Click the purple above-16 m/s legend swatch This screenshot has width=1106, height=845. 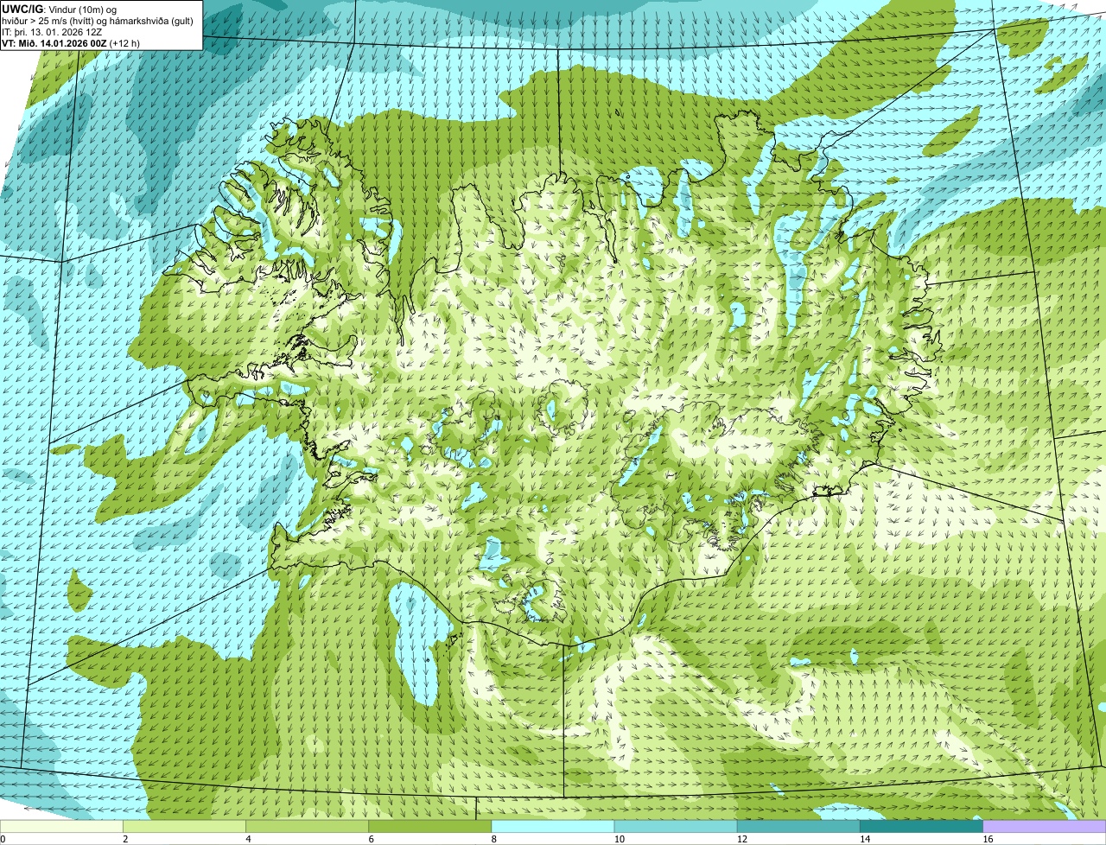pos(1045,827)
